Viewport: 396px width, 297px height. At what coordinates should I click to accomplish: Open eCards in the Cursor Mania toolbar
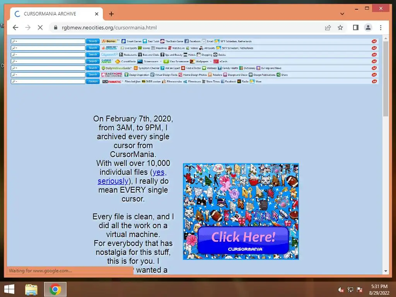pyautogui.click(x=220, y=61)
